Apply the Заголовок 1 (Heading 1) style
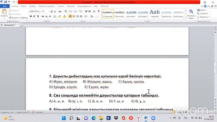Image resolution: width=217 pixels, height=122 pixels. point(131,14)
